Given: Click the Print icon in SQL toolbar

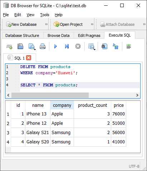Looking at the screenshot, I should tap(43, 46).
